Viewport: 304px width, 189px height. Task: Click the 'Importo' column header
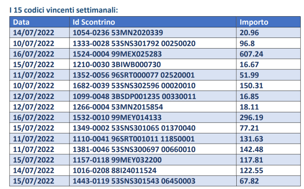[254, 22]
